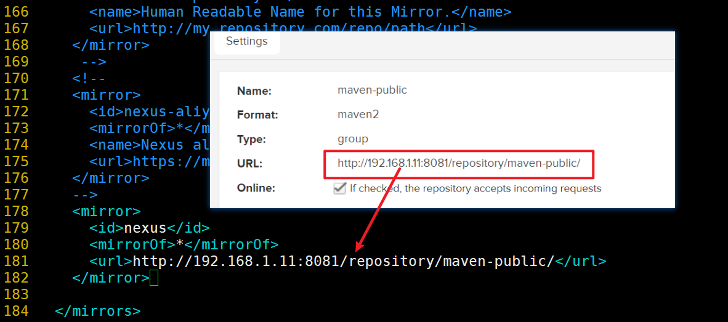Viewport: 728px width, 322px height.
Task: Click the </mirror> tag on line 176
Action: pos(110,178)
